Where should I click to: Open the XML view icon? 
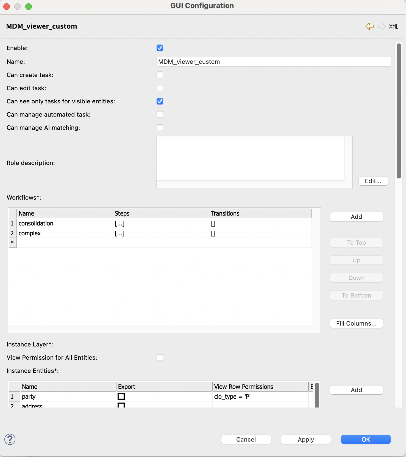tap(393, 26)
